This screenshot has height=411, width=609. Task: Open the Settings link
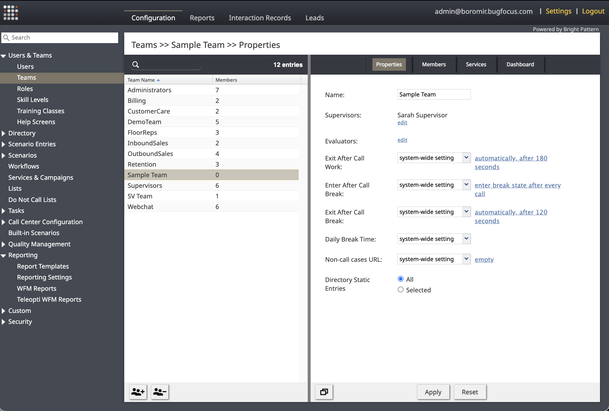click(558, 11)
